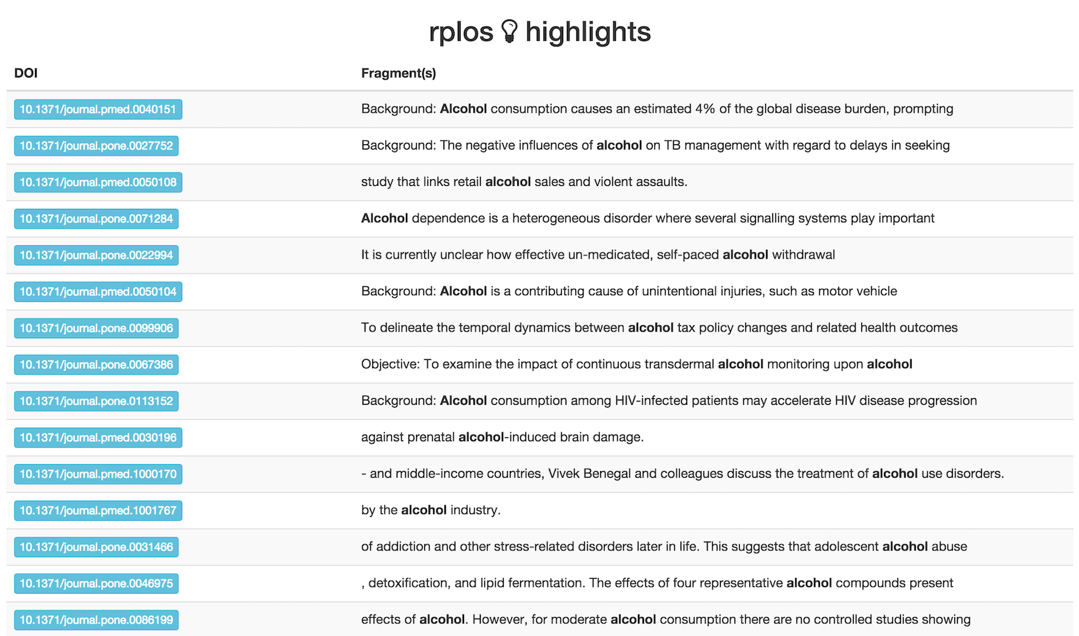This screenshot has height=636, width=1079.
Task: Follow link 10.1371/journal.pmed.1000170
Action: click(98, 474)
